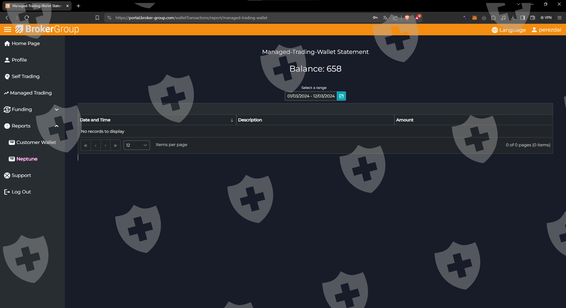Screen dimensions: 566x308
Task: Open the Brave Shields icon
Action: tap(407, 18)
